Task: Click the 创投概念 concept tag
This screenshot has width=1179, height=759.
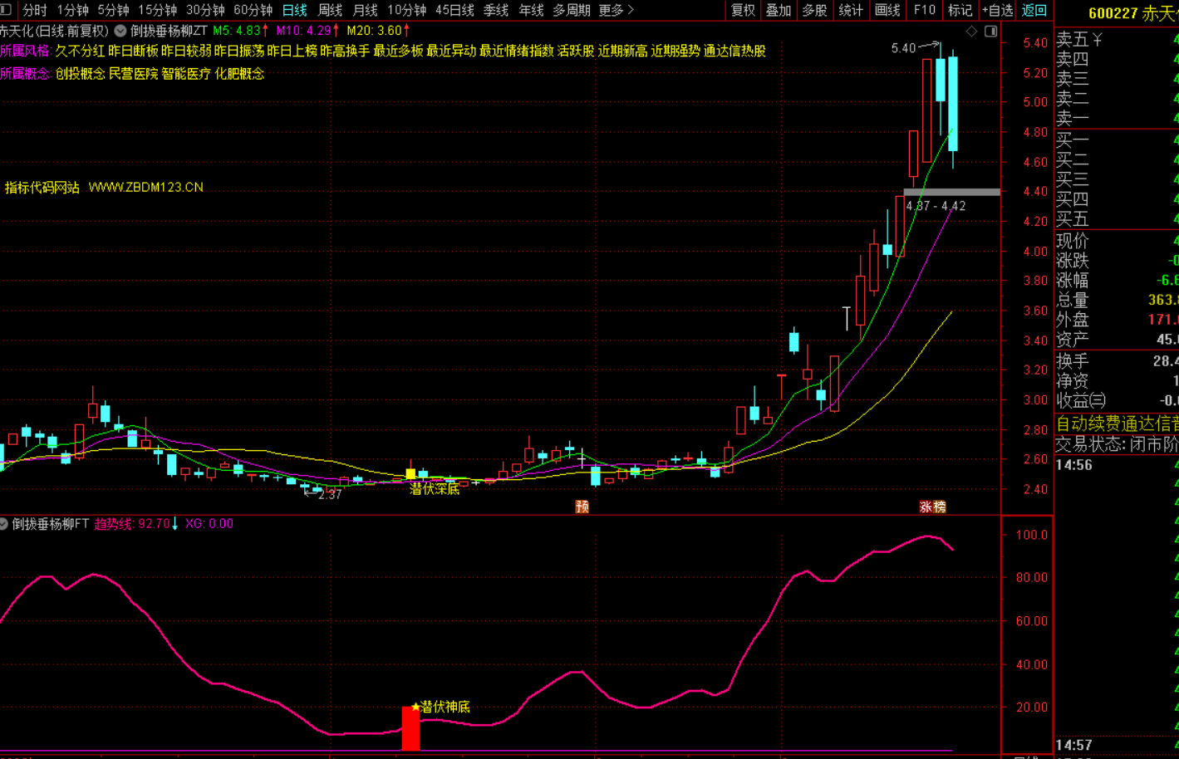Action: (80, 74)
